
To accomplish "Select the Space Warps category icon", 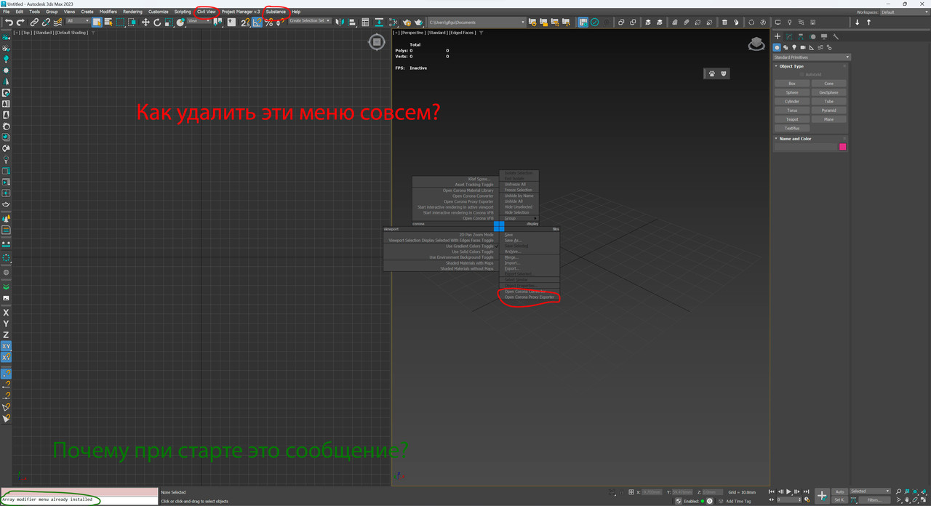I will click(x=820, y=47).
